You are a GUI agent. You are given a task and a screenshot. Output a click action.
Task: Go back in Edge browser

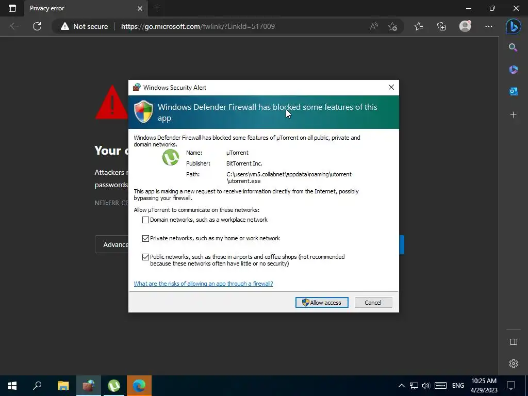point(14,26)
